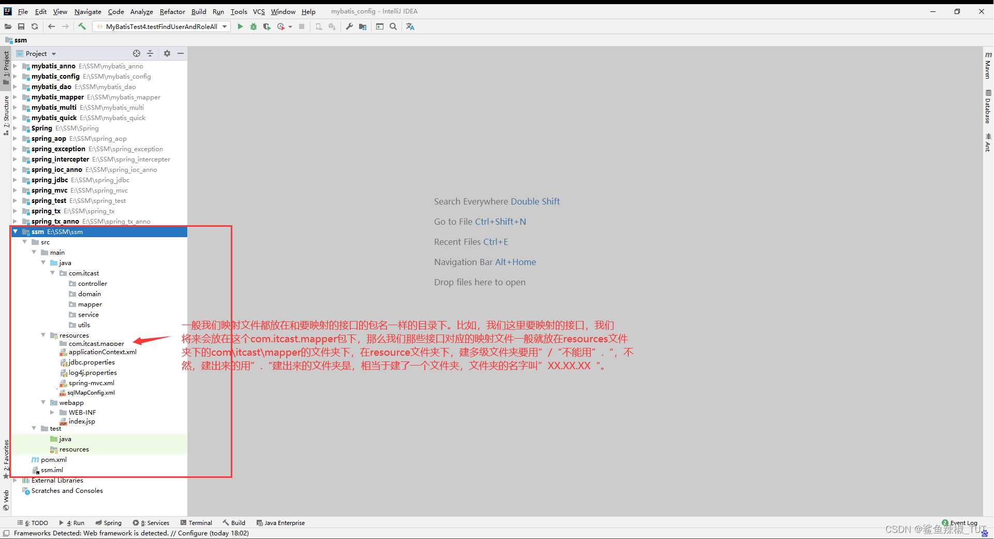This screenshot has height=539, width=994.
Task: Open the Terminal tab
Action: tap(196, 523)
